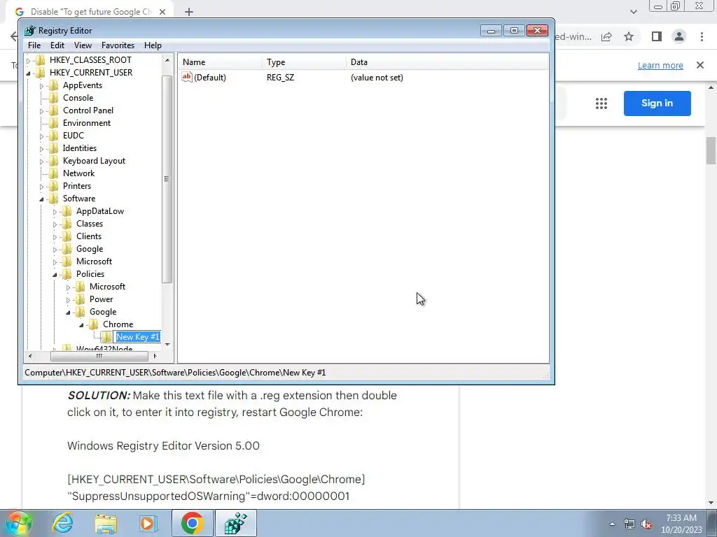Click the (Default) string value icon

click(186, 77)
